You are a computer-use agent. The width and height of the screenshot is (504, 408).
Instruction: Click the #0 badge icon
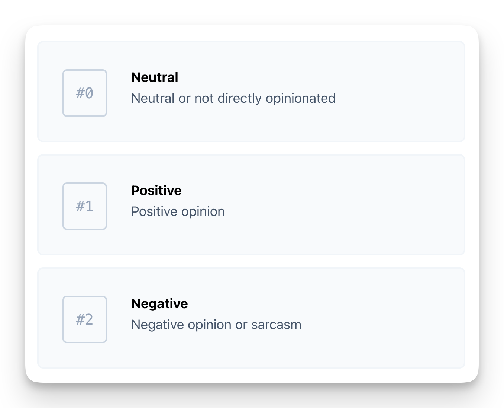[85, 93]
